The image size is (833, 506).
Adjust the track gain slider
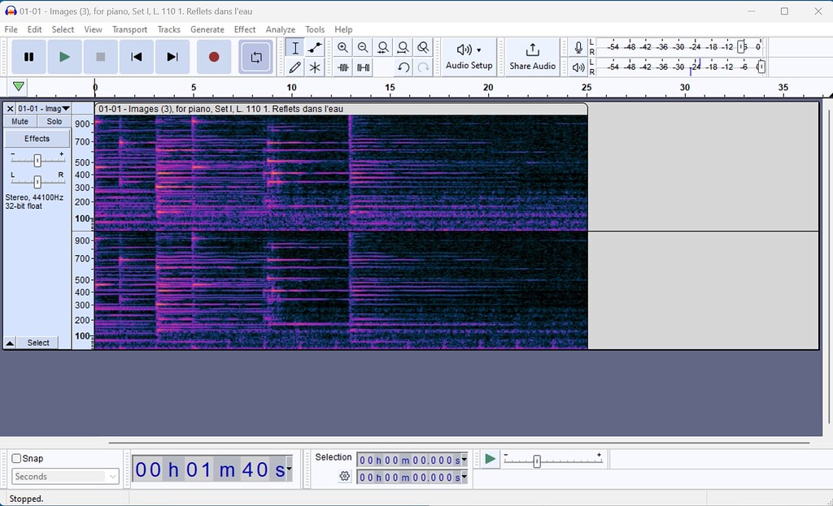point(36,159)
